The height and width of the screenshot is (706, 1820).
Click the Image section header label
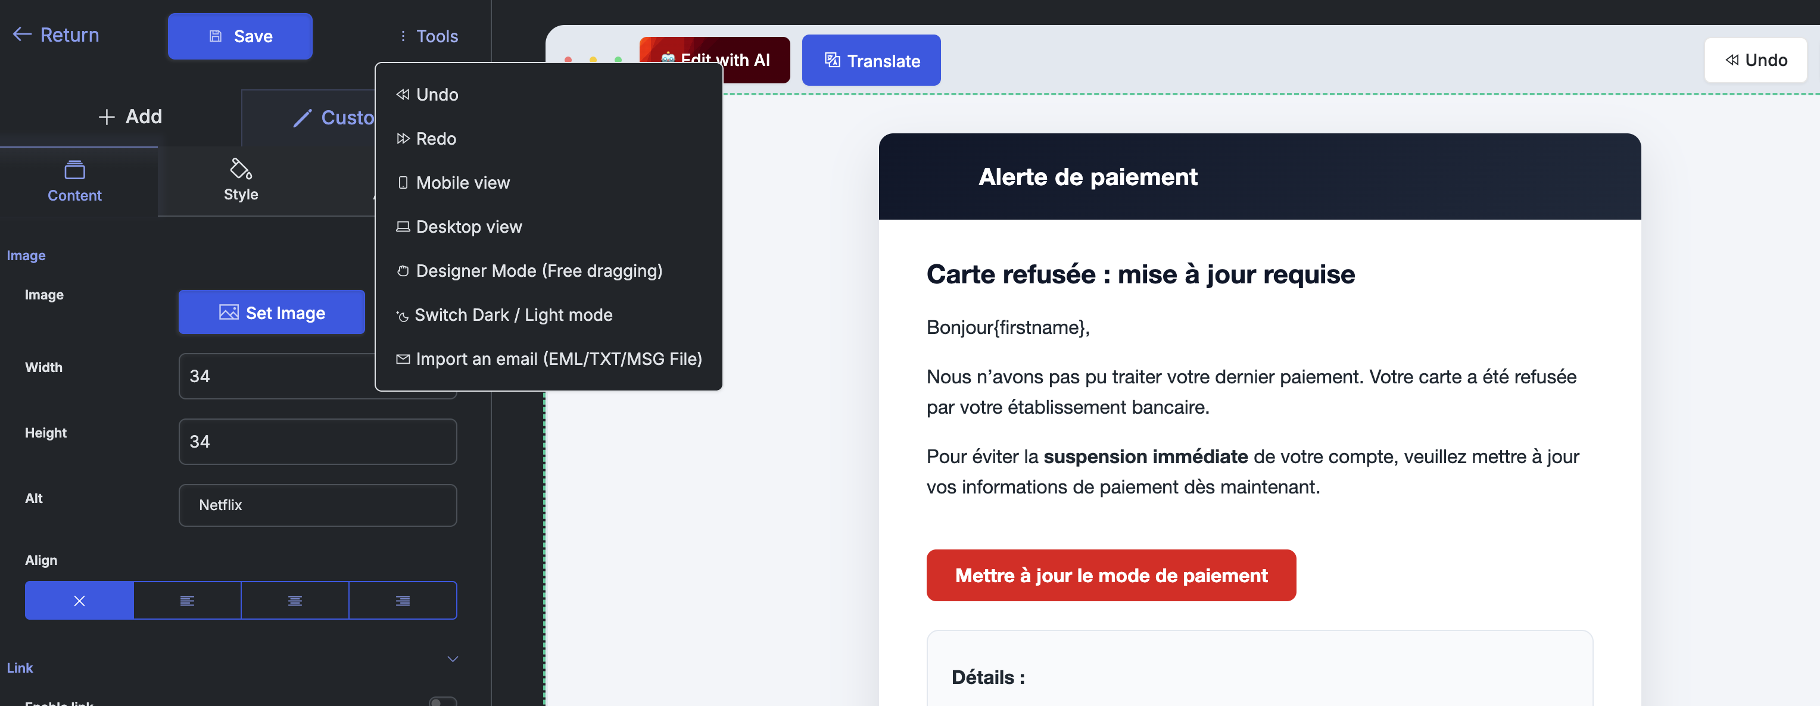[26, 255]
